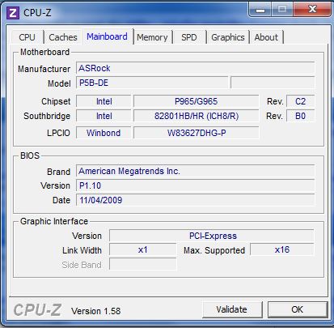Click the Version 1.58 label
Viewport: 334px width, 328px height.
pyautogui.click(x=95, y=311)
